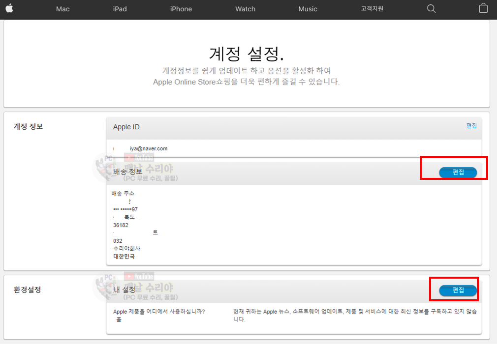Open the iPhone menu
497x344 pixels.
[x=181, y=9]
